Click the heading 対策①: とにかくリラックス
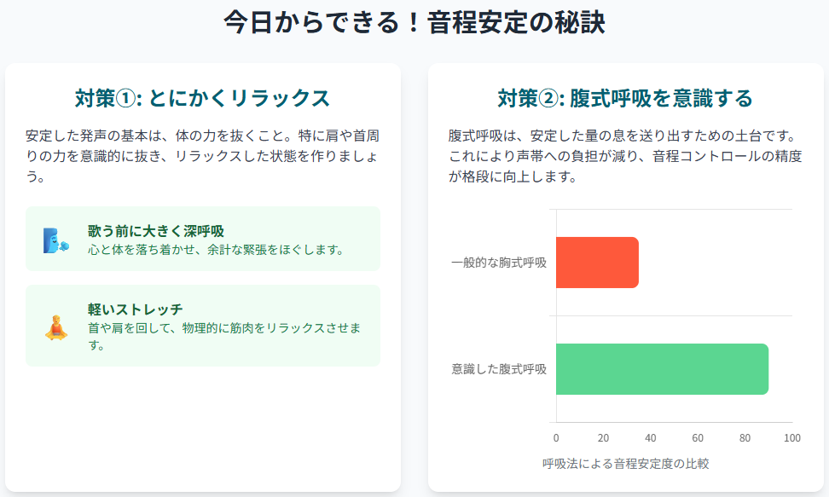829x497 pixels. click(202, 98)
